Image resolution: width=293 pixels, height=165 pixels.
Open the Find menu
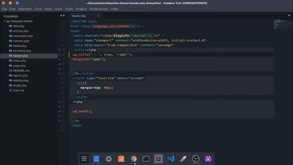point(38,9)
